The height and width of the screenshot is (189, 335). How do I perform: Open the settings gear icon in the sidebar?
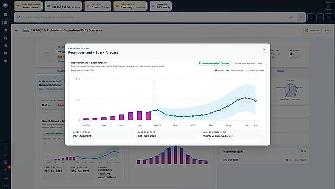6,53
